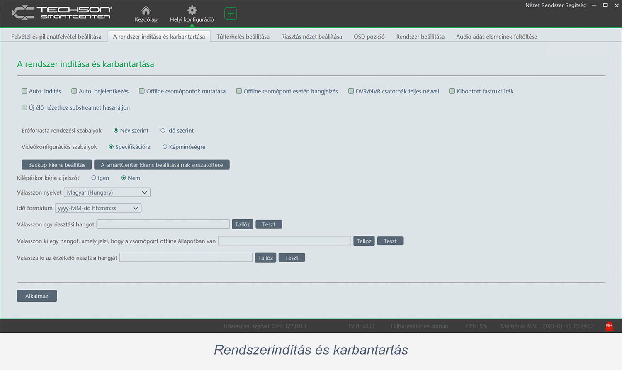Open the 99+ notification badge in status bar
This screenshot has width=622, height=370.
pos(609,326)
